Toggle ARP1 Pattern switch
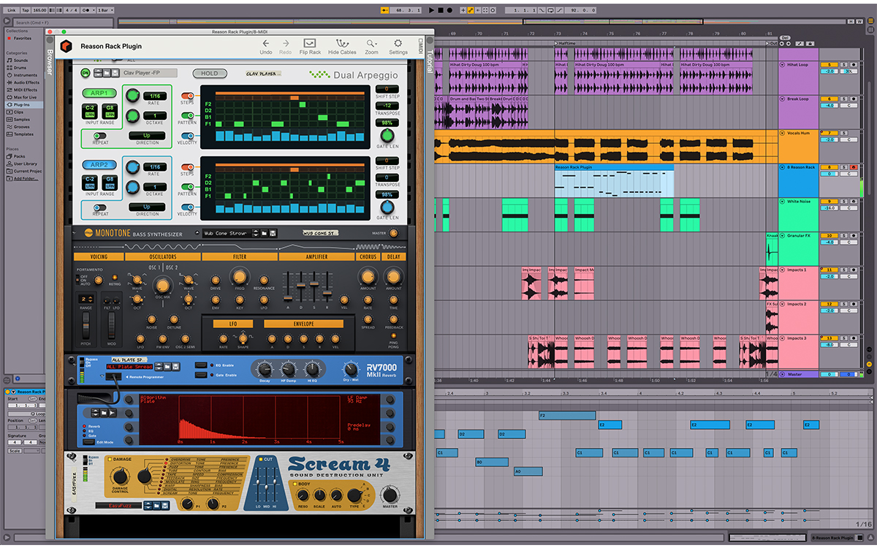 click(187, 115)
